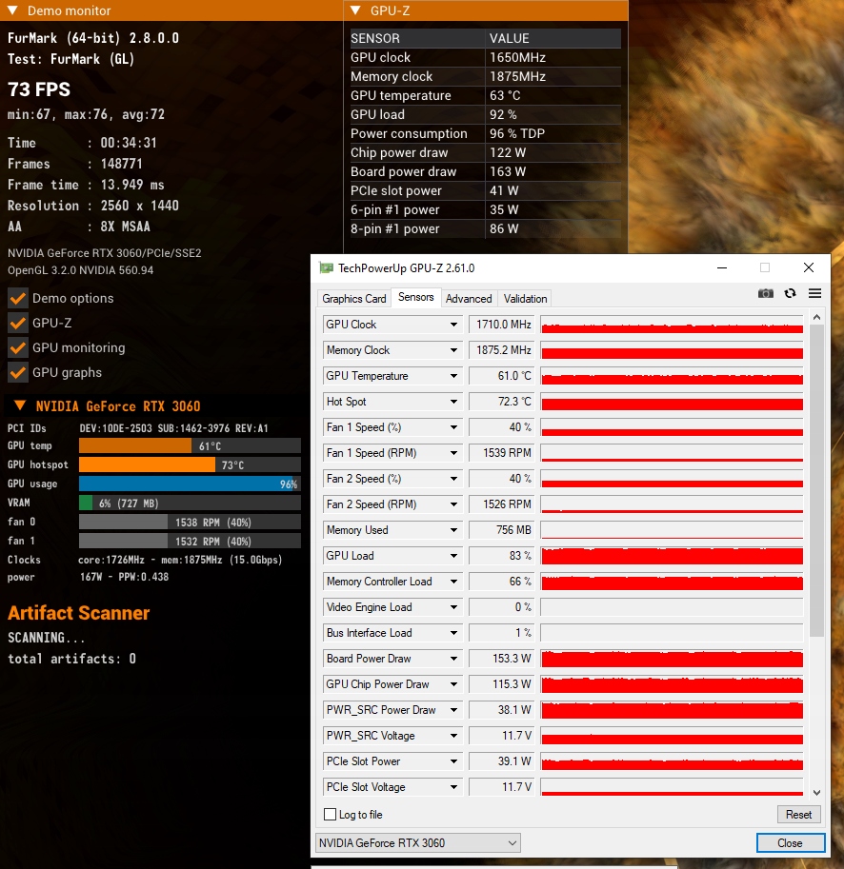Click the Reset button in GPU-Z
Viewport: 844px width, 869px height.
[x=798, y=814]
